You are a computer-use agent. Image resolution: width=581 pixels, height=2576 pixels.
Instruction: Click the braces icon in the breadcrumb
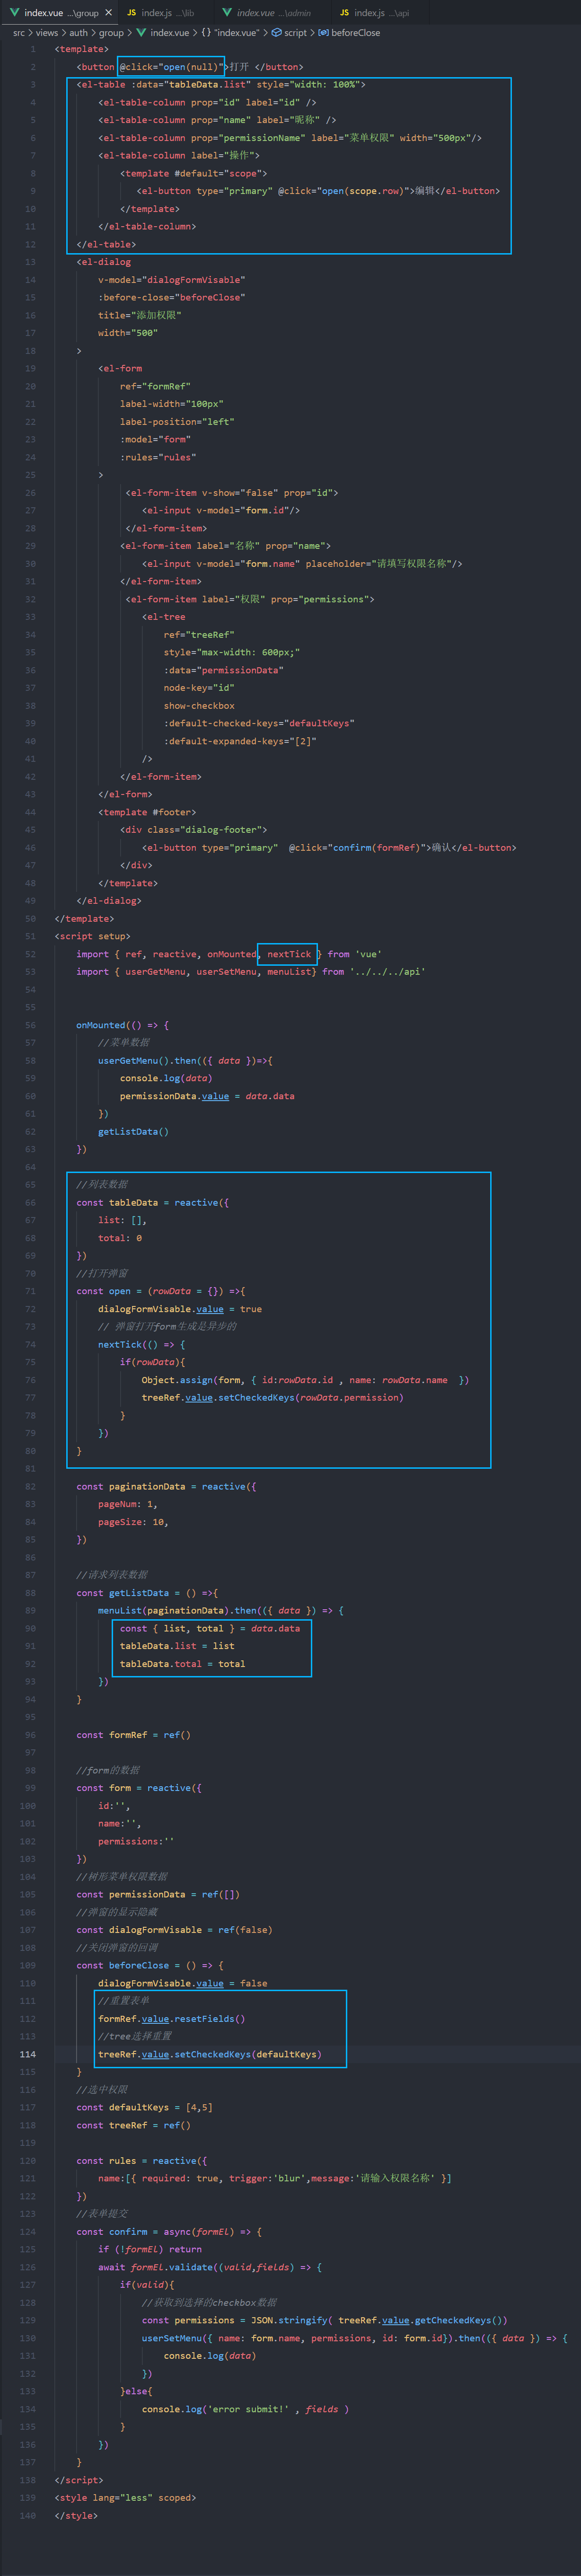pos(205,33)
